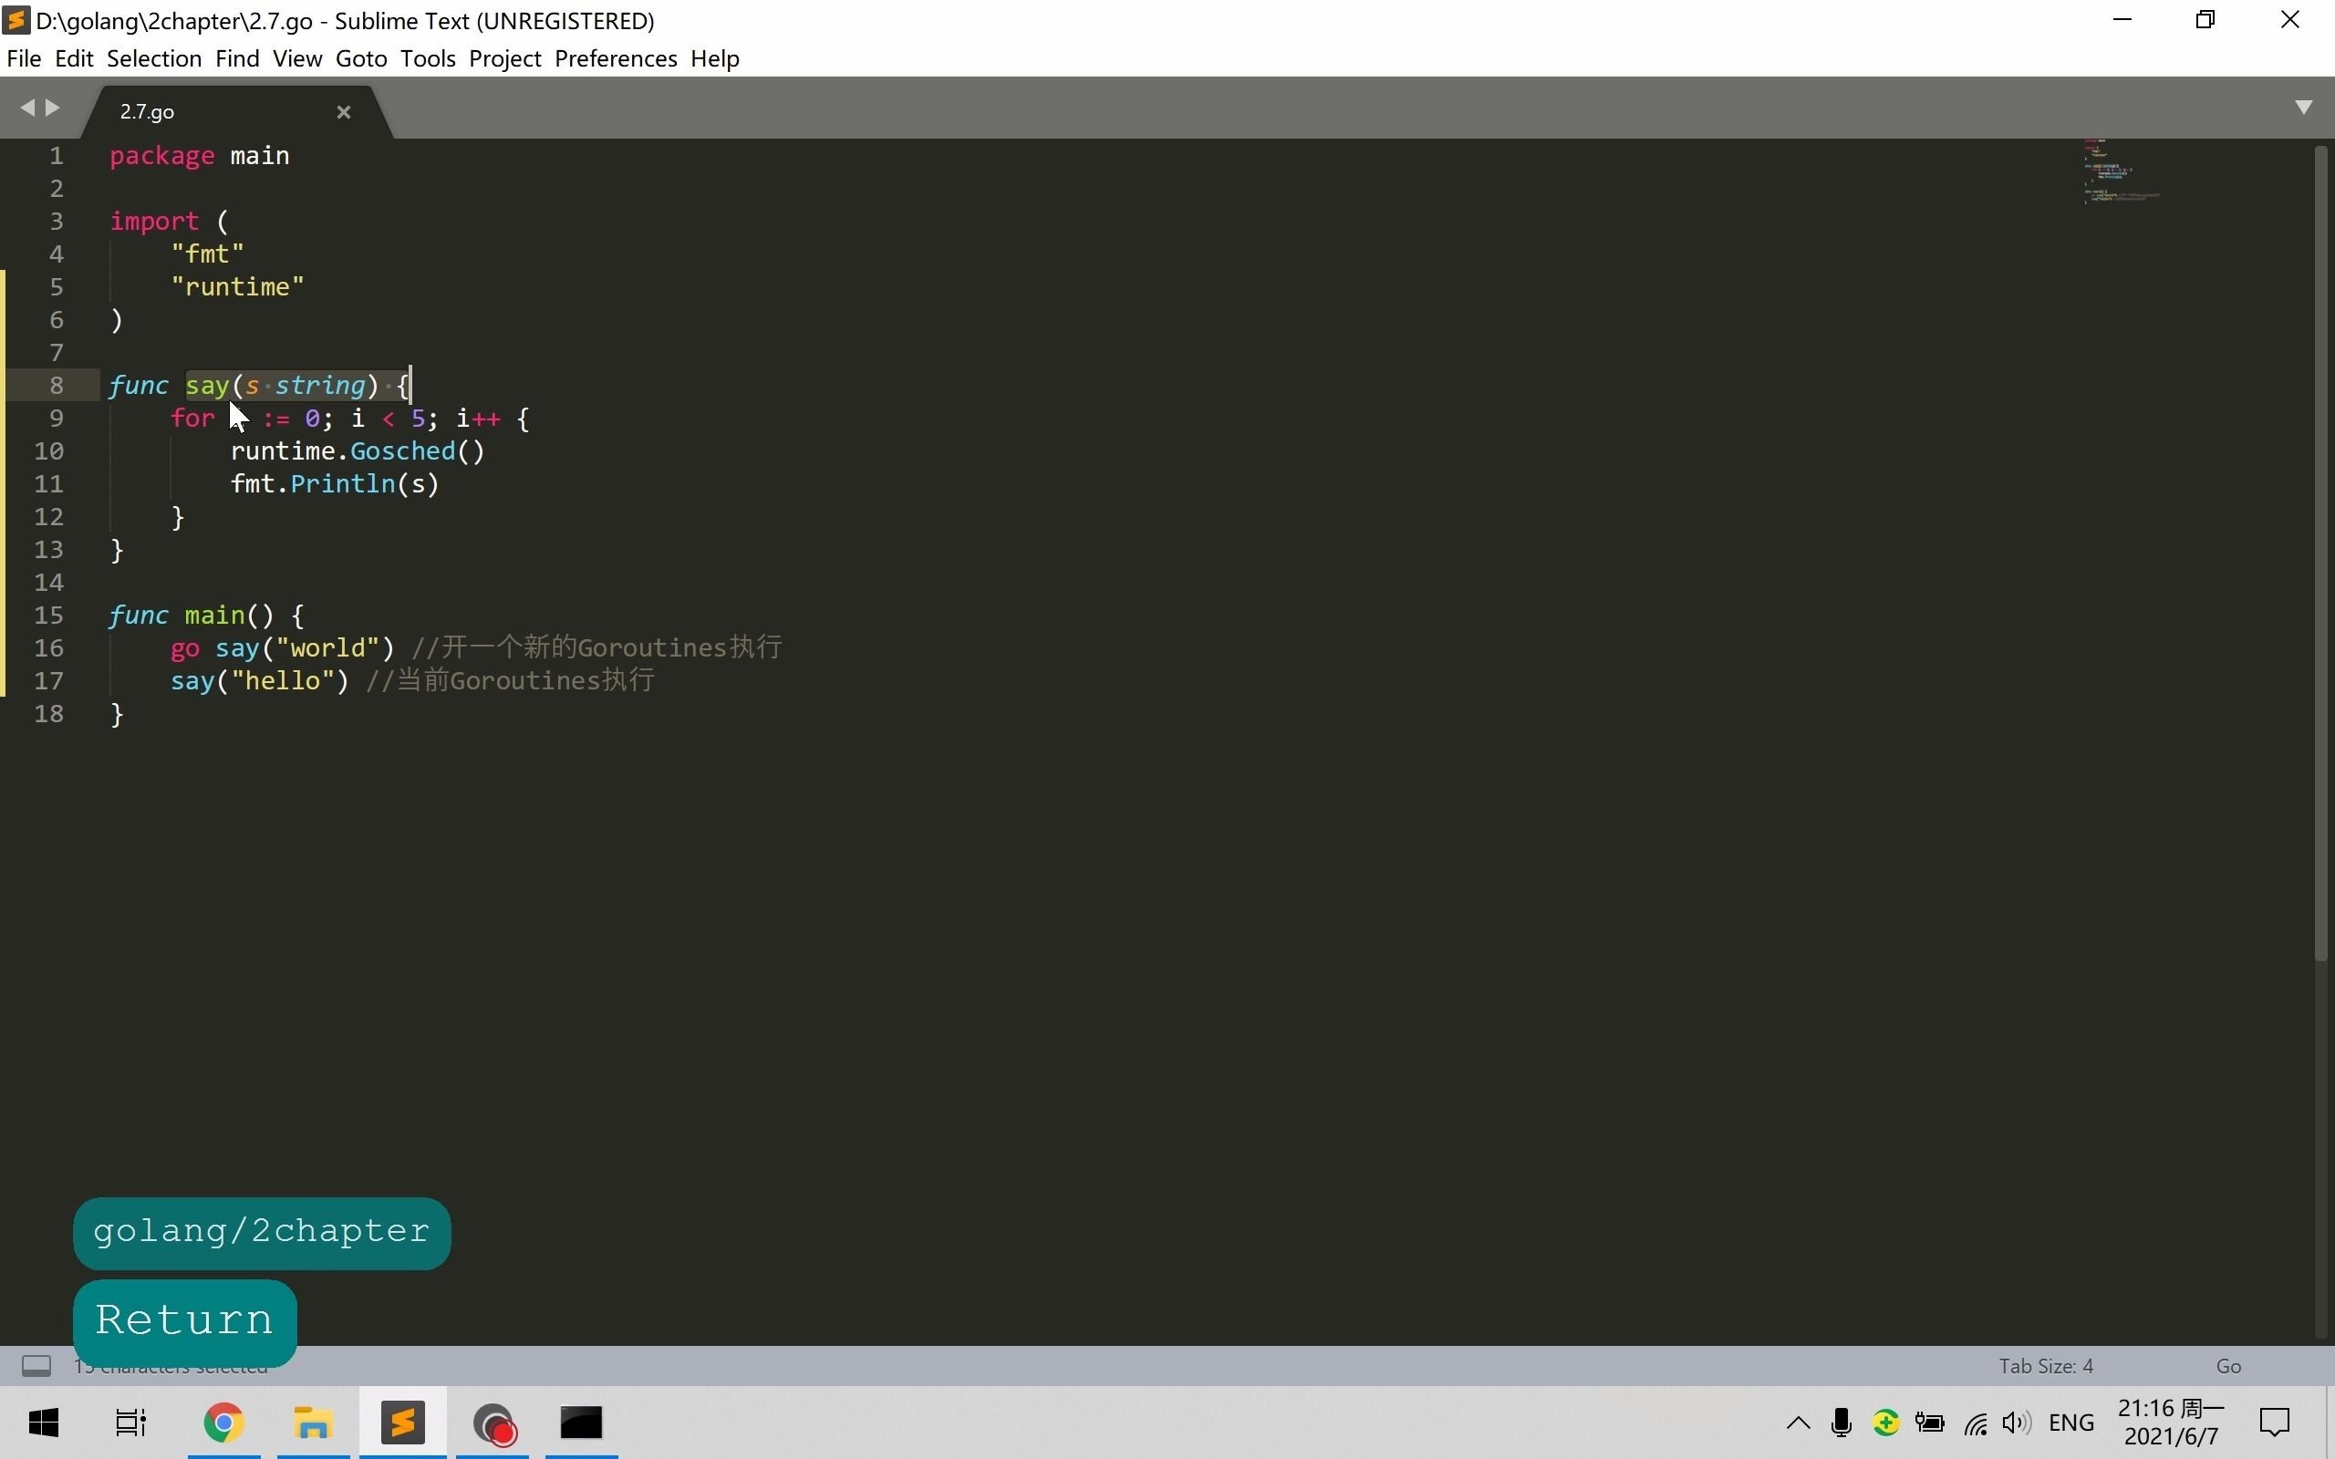Click the vertical scrollbar of the editor

click(2322, 553)
